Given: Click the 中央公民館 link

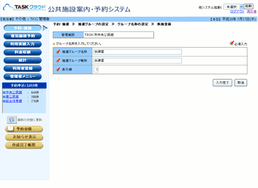Looking at the screenshot, I should [14, 92].
